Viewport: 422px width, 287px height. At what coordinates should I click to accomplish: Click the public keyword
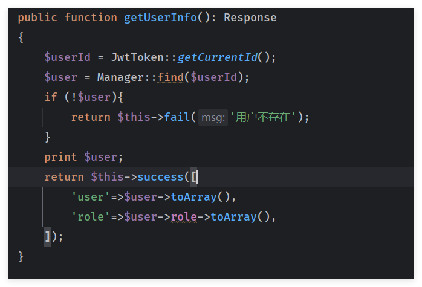point(37,18)
